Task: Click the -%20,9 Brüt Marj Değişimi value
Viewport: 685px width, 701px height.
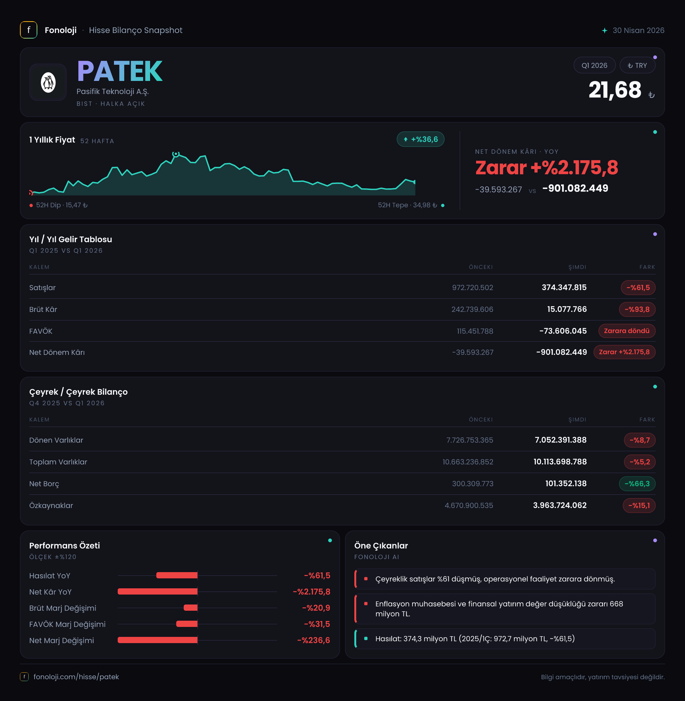Action: pyautogui.click(x=316, y=608)
